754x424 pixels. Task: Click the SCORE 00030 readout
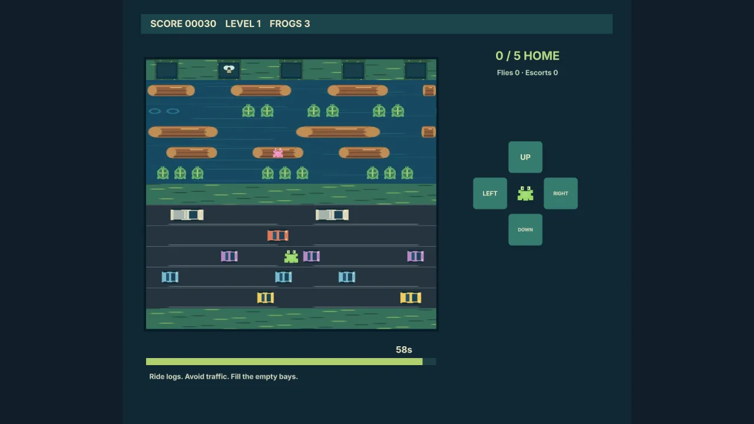(x=183, y=24)
